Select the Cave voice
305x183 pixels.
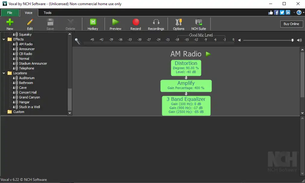23,88
